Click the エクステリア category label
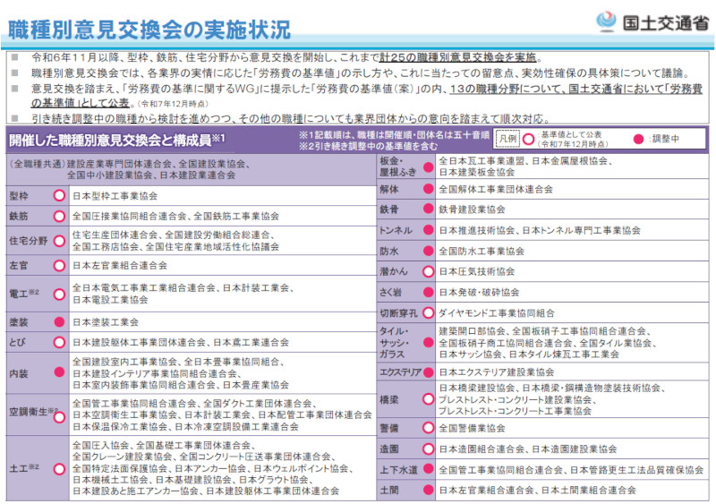This screenshot has height=504, width=716. pyautogui.click(x=399, y=372)
